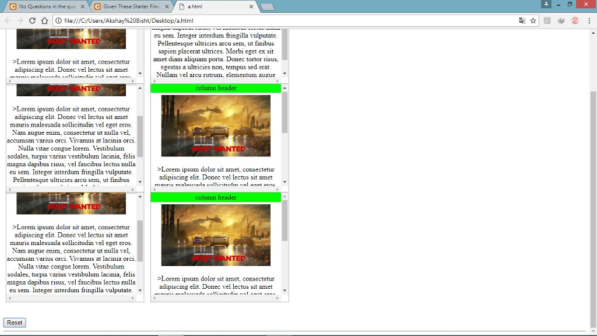Click the bottom-right panel's column header

coord(216,197)
